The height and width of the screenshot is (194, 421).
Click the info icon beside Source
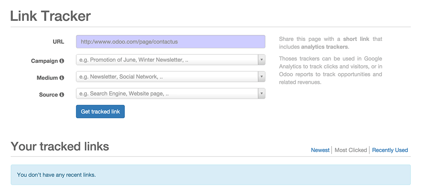point(62,95)
